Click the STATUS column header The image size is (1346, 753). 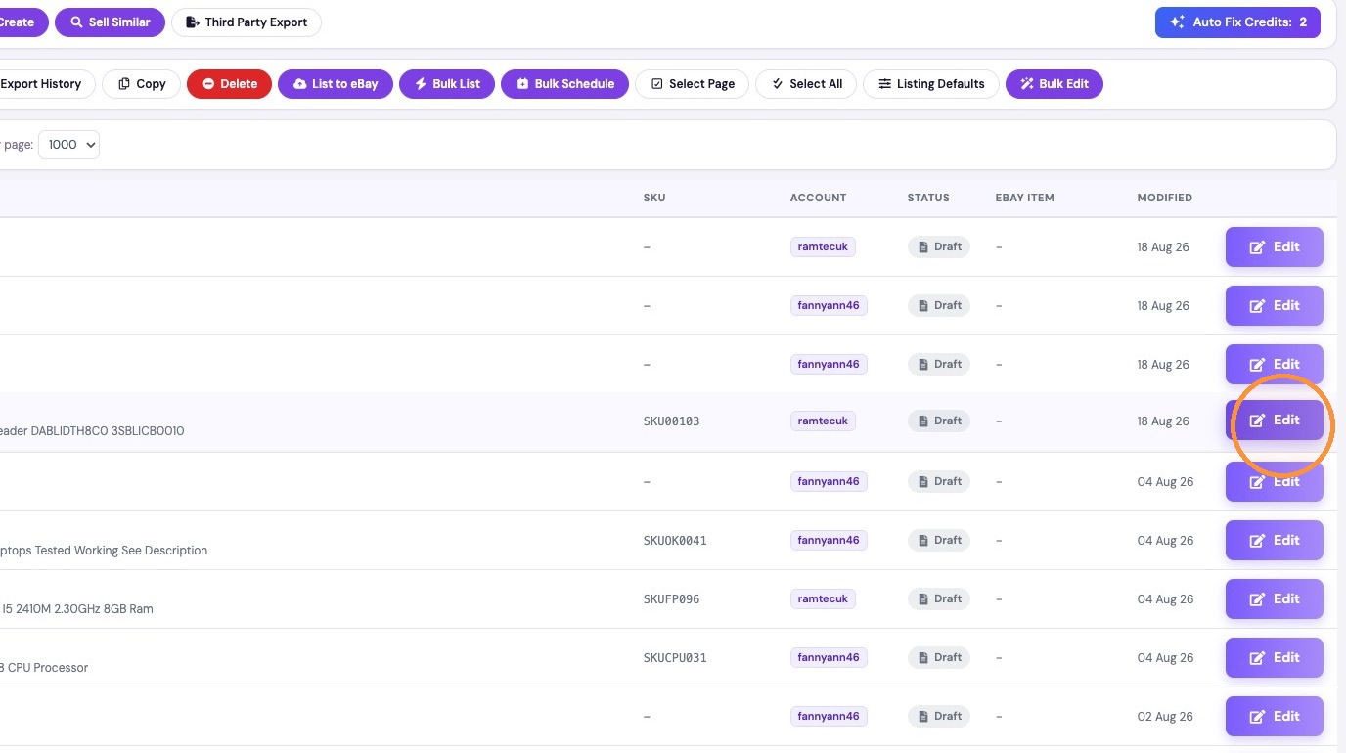point(928,198)
